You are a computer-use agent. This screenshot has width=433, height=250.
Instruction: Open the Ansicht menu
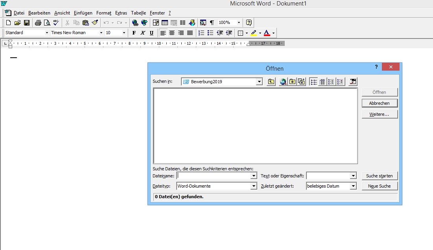[62, 13]
